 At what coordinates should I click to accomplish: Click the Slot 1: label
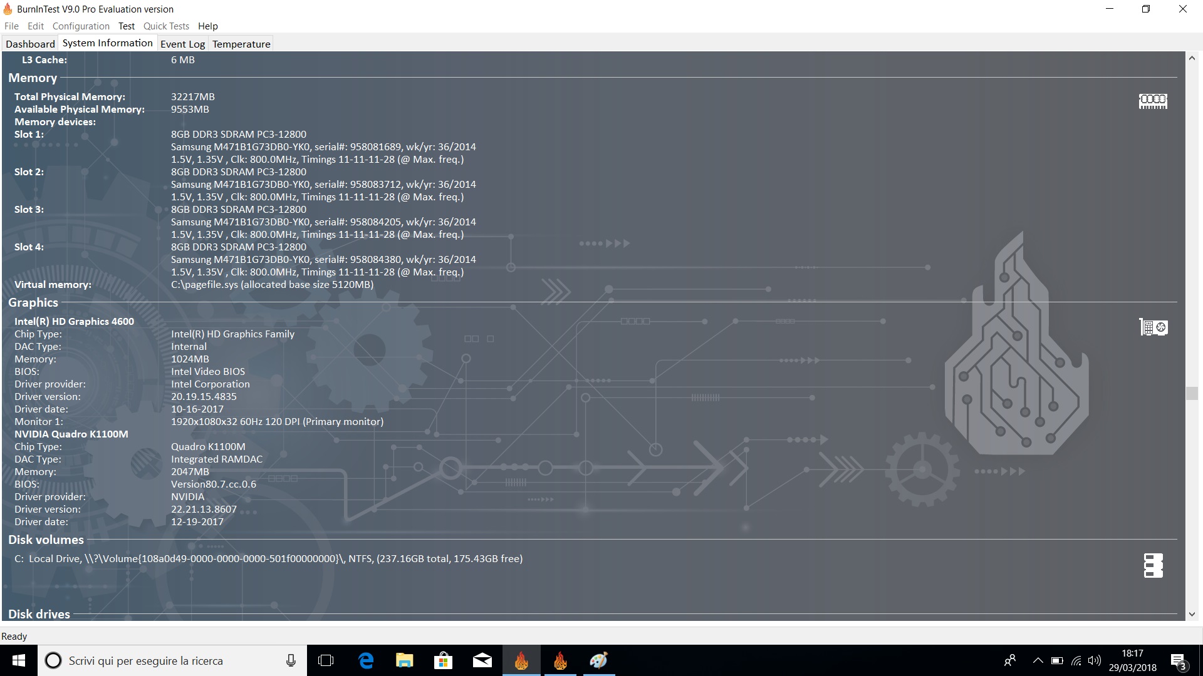29,134
